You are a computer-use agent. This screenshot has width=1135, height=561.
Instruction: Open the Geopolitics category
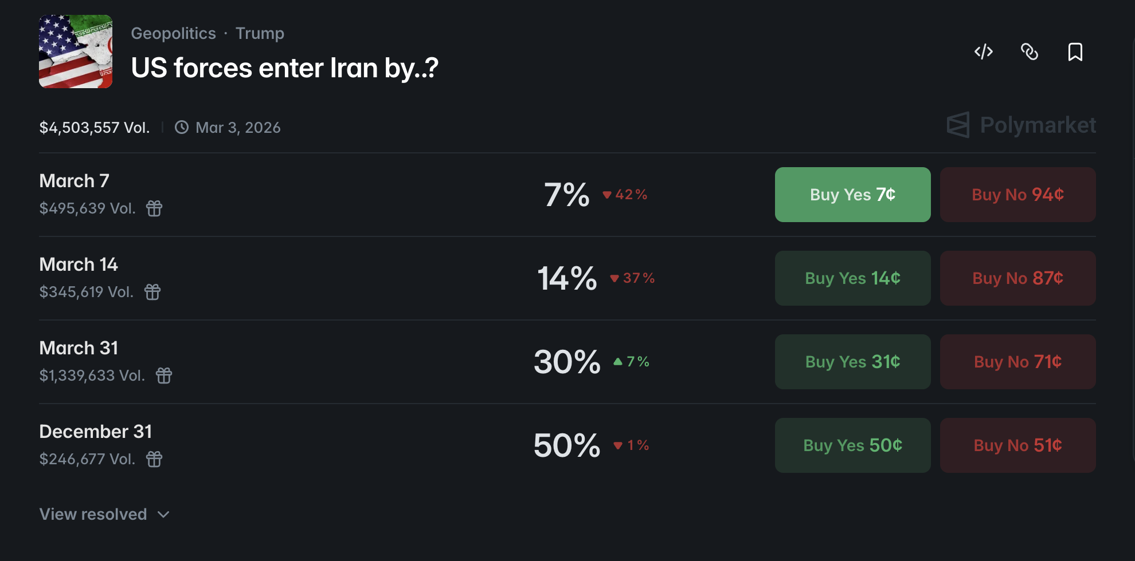click(173, 33)
